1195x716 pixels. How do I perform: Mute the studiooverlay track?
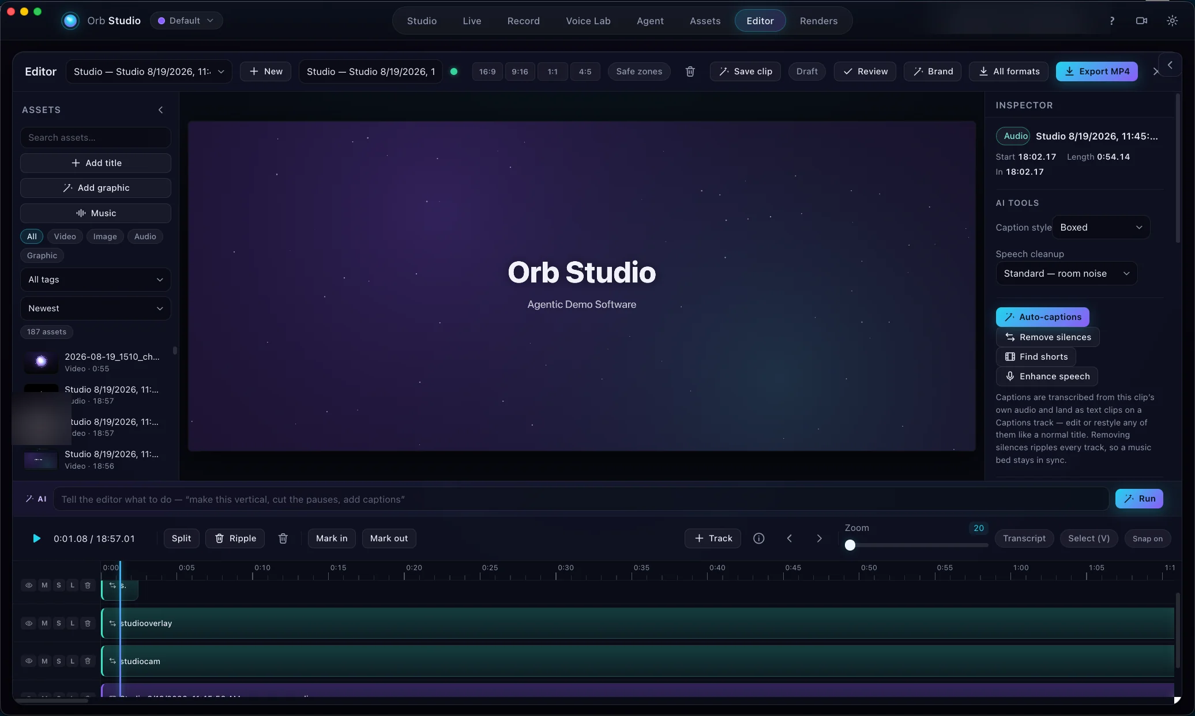pos(44,623)
